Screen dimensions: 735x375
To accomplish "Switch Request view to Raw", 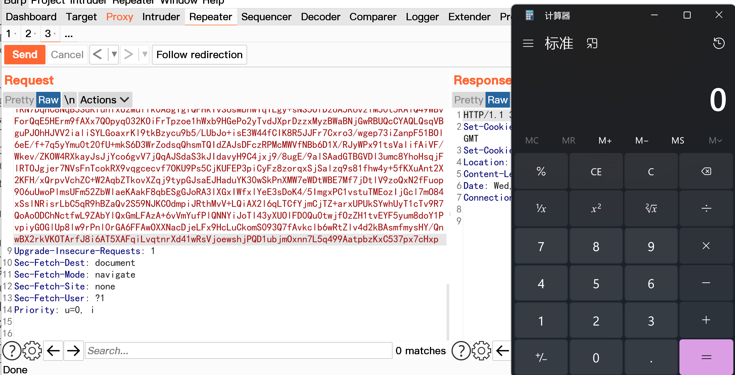I will click(x=48, y=100).
